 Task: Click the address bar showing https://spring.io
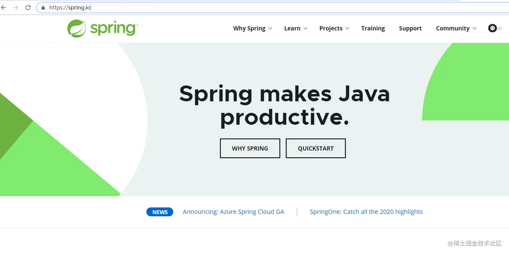point(273,7)
